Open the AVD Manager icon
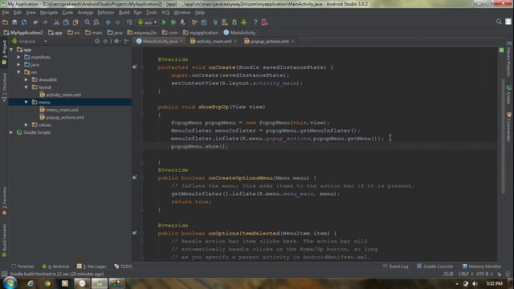 pyautogui.click(x=225, y=22)
